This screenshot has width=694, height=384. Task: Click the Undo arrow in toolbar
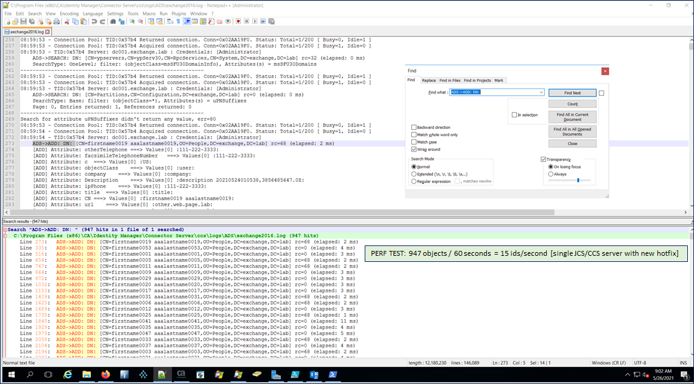click(94, 21)
